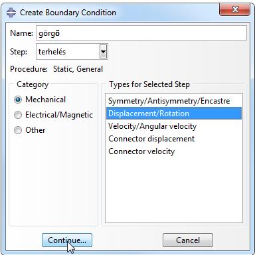The image size is (255, 255).
Task: Click the Abaqus icon in the title bar
Action: pyautogui.click(x=11, y=13)
